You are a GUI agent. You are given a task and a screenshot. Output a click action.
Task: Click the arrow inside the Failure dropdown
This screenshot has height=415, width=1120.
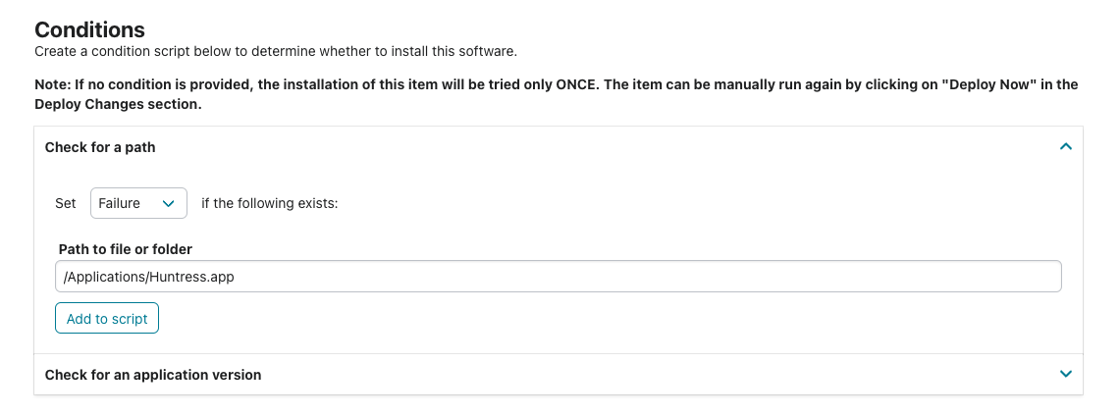click(169, 203)
